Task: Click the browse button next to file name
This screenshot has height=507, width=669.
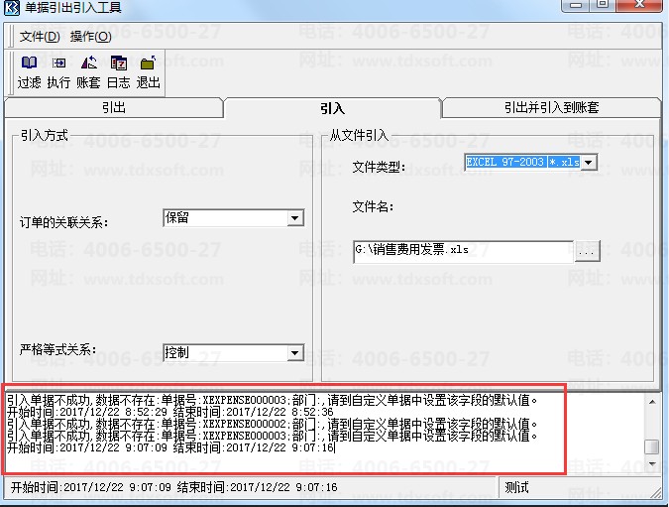Action: click(x=587, y=251)
